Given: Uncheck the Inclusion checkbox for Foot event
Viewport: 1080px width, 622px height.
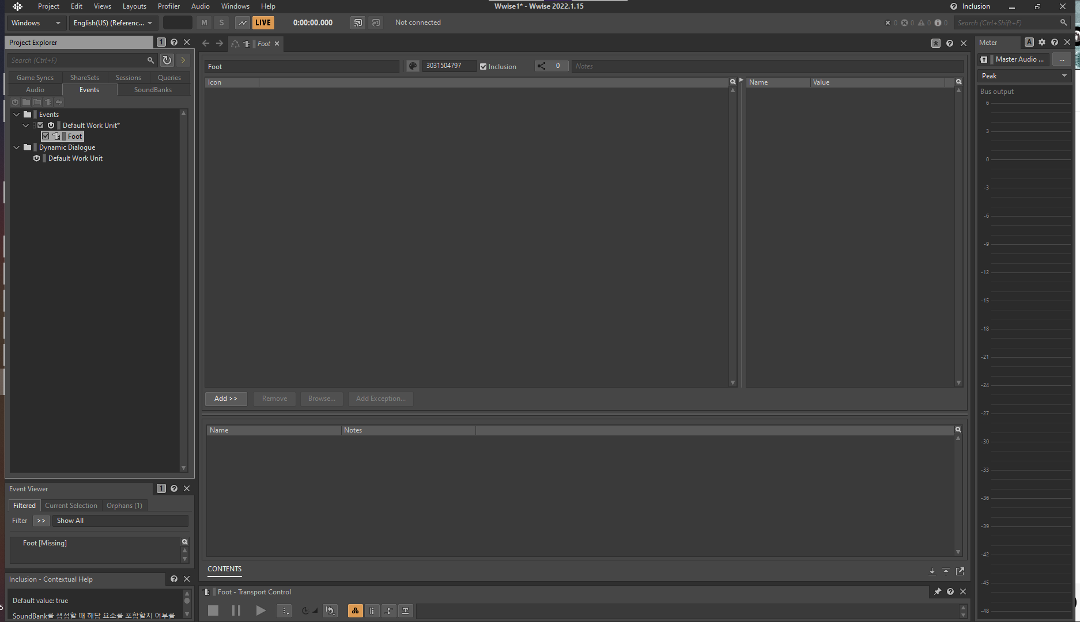Looking at the screenshot, I should pos(483,66).
